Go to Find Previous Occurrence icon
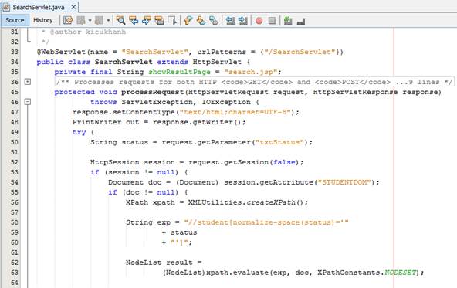This screenshot has height=288, width=457. [x=134, y=20]
